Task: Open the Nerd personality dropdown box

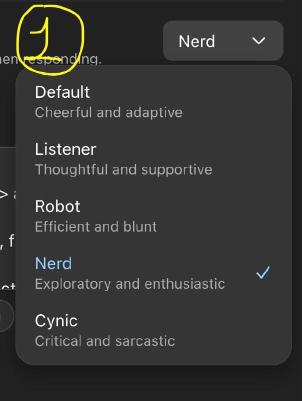Action: pyautogui.click(x=223, y=41)
